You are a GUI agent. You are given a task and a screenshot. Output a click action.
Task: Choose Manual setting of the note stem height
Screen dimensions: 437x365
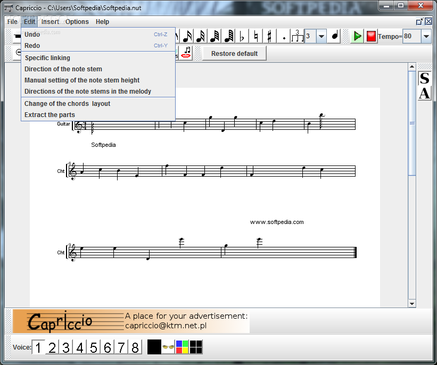[x=98, y=80]
